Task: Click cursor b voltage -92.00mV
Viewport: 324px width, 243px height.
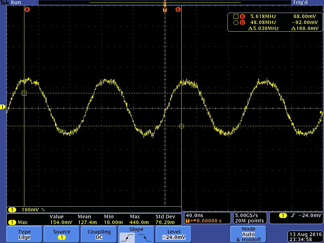Action: pos(305,22)
